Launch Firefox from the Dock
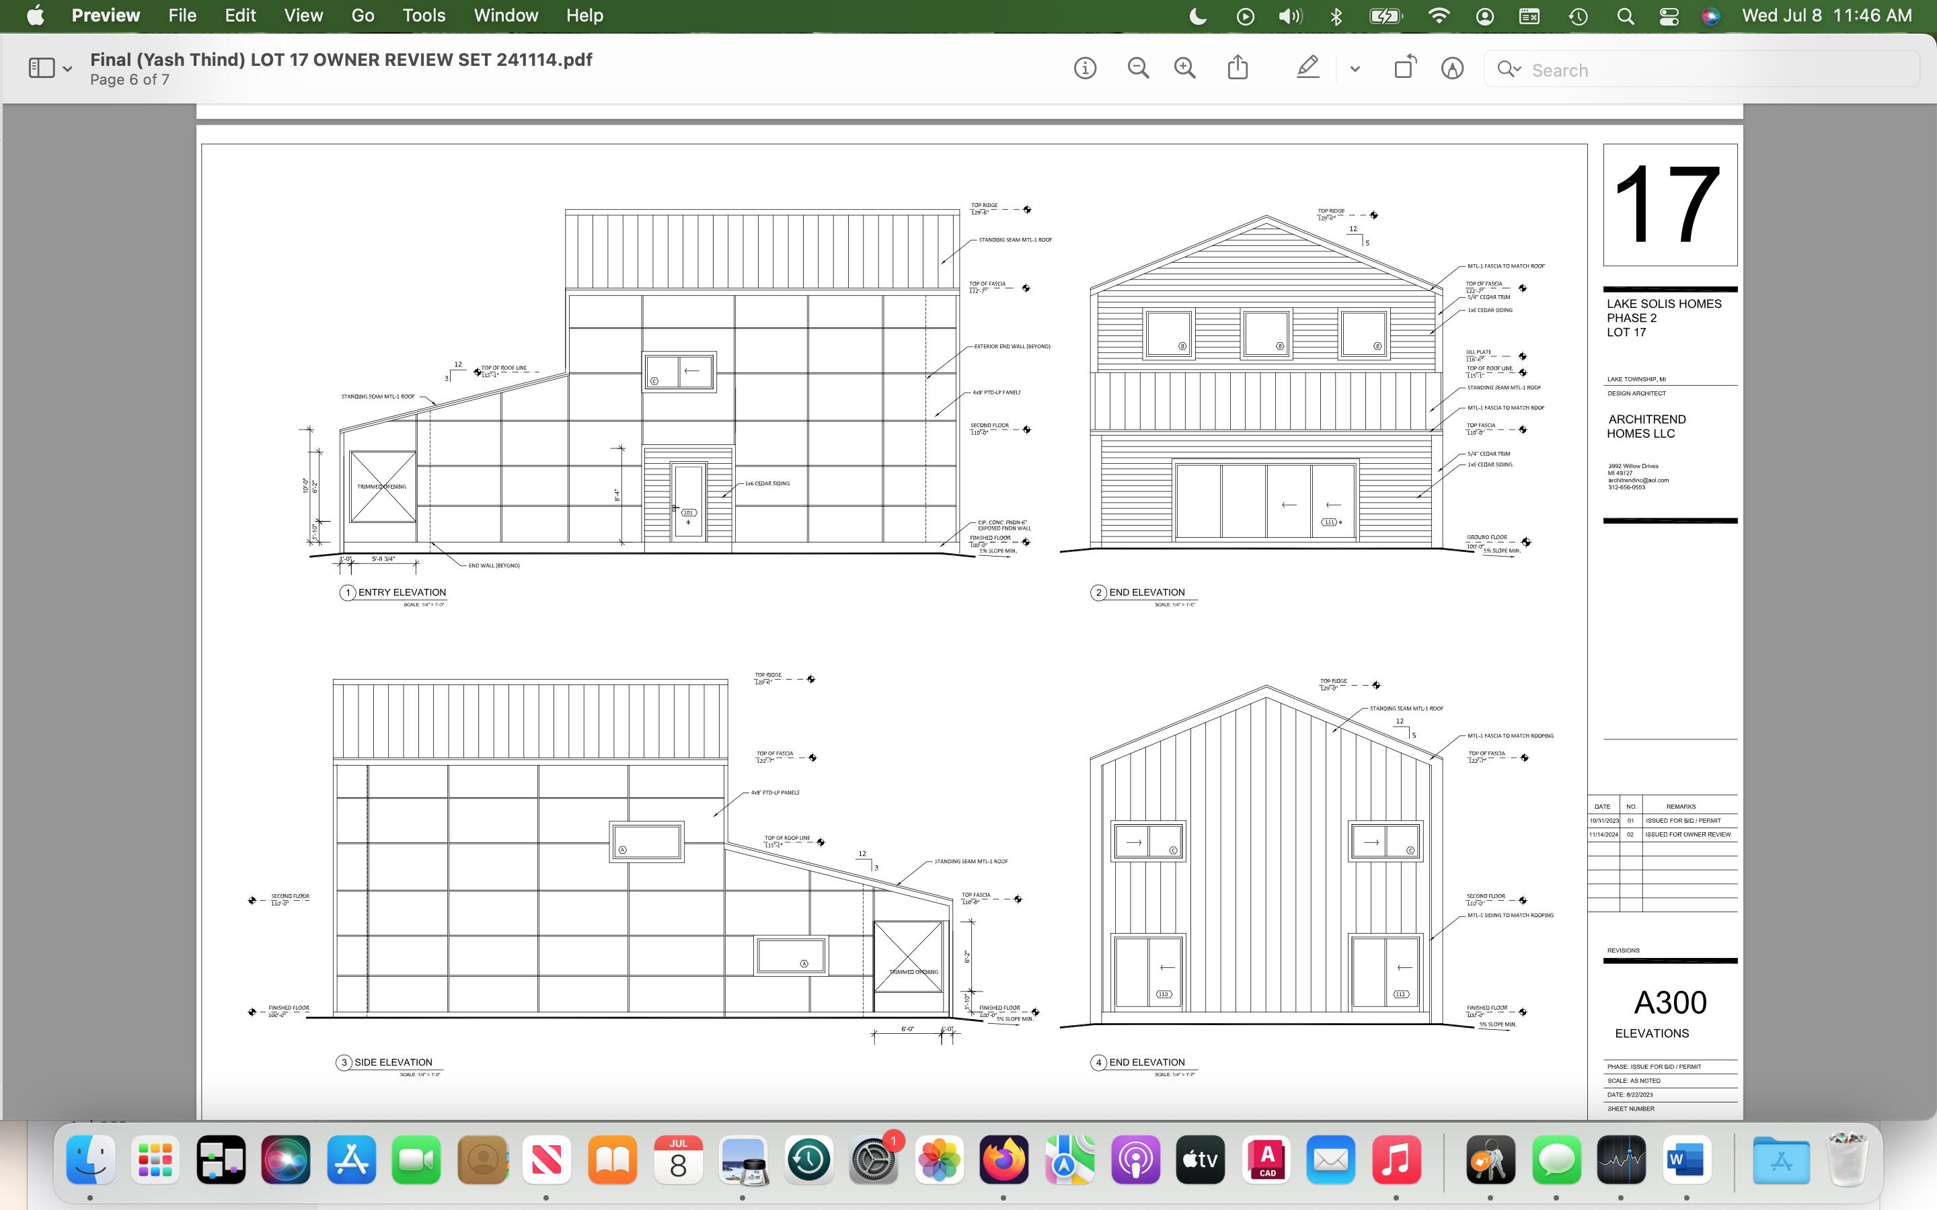This screenshot has height=1210, width=1937. click(1003, 1160)
